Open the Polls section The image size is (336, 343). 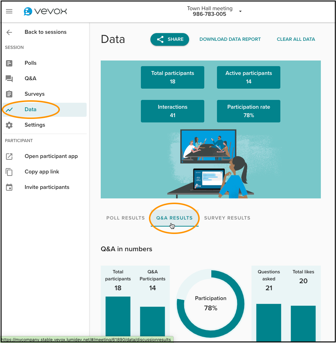pyautogui.click(x=30, y=63)
